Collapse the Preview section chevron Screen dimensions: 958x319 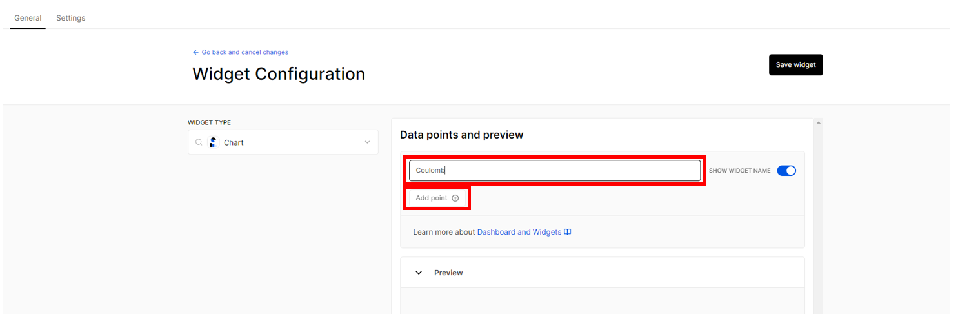coord(419,273)
